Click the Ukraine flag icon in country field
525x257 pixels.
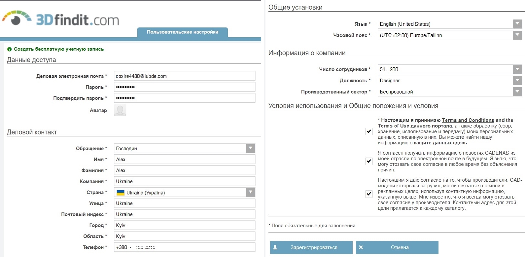coord(121,193)
